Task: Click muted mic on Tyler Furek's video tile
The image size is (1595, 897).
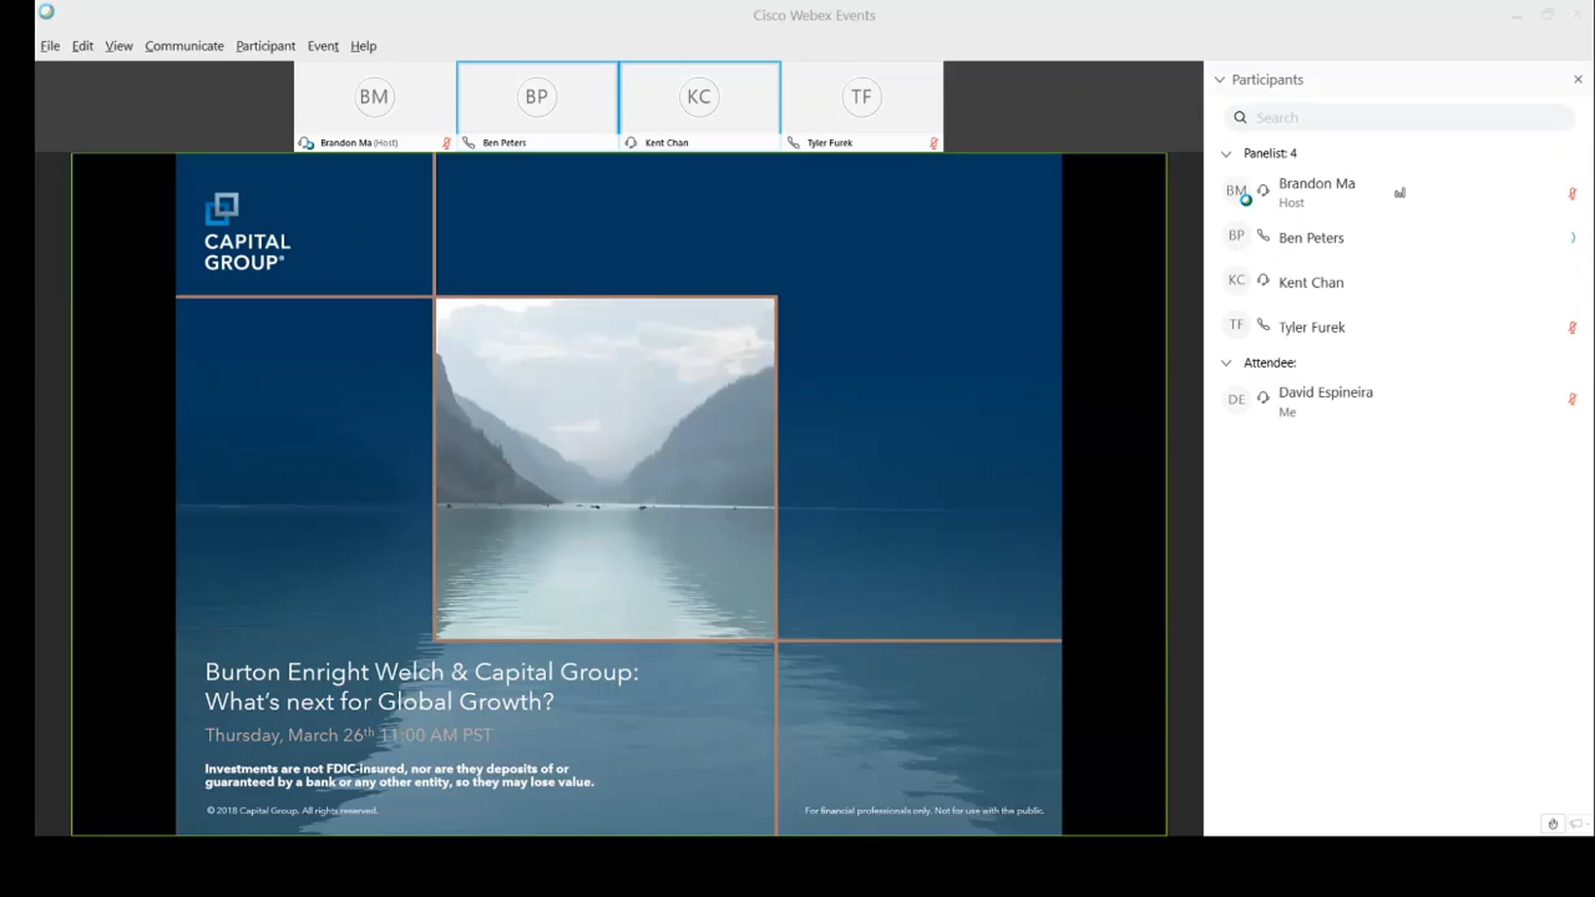Action: coord(934,143)
